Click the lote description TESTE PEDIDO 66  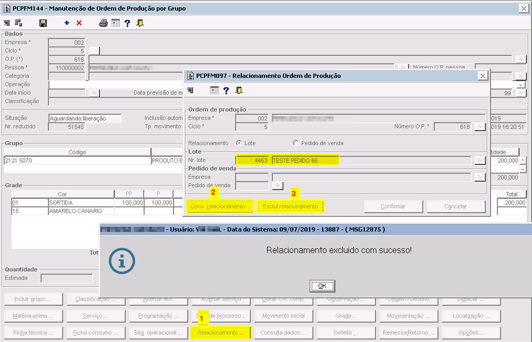coord(295,160)
